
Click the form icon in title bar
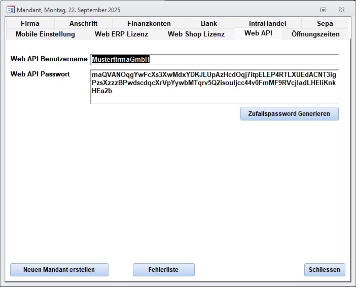[x=10, y=10]
